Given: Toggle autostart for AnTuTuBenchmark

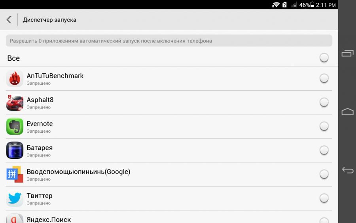Looking at the screenshot, I should [324, 78].
